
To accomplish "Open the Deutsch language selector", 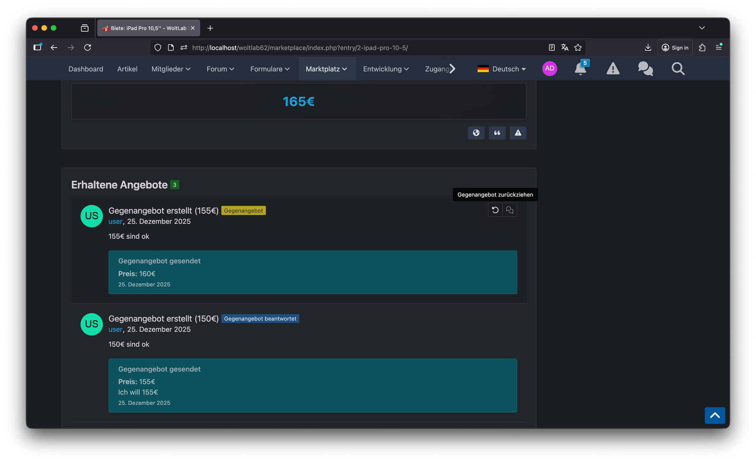I will click(501, 69).
